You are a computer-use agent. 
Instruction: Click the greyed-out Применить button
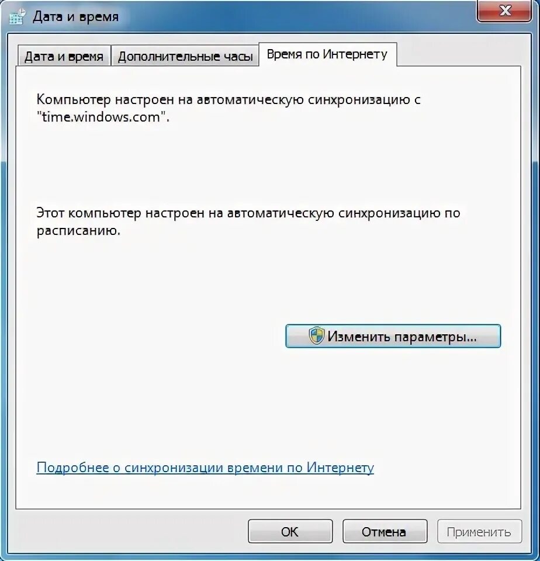[479, 532]
